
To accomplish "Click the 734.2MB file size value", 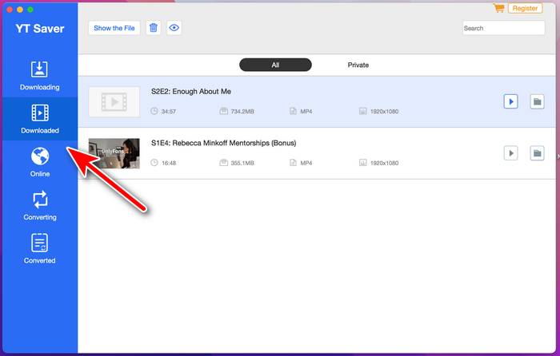I will [242, 112].
